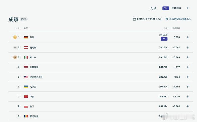The image size is (197, 122).
Task: Click the China flag icon
Action: click(x=26, y=97)
